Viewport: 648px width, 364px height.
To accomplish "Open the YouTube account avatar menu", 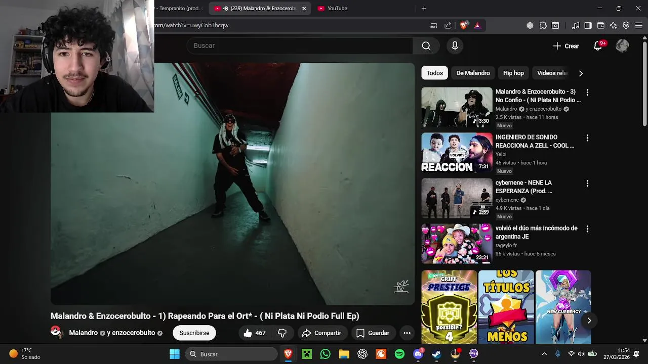I will [622, 46].
